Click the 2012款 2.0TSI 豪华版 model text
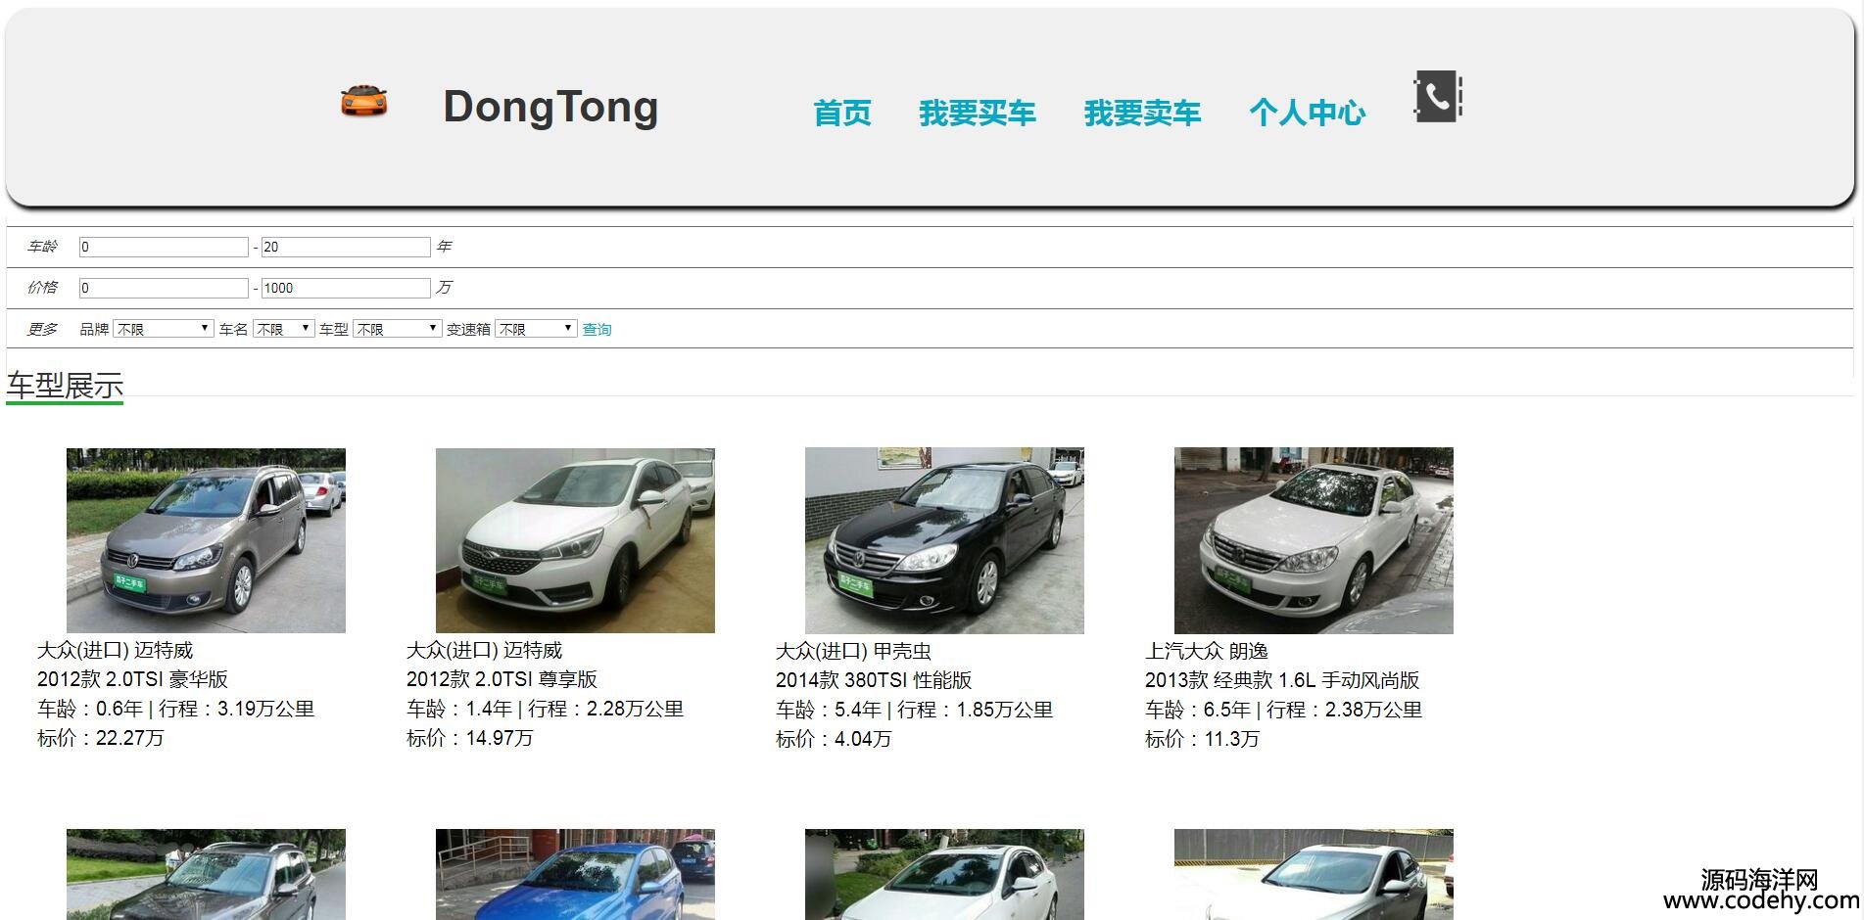 click(132, 679)
